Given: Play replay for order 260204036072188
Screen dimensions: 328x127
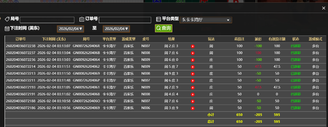Looking at the screenshot, I should (x=193, y=101).
